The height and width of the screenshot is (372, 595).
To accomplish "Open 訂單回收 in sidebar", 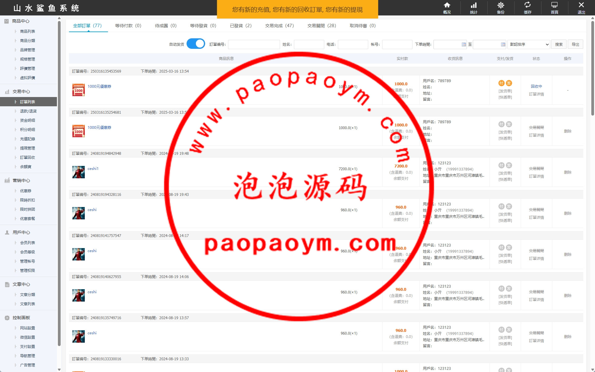I will [28, 158].
